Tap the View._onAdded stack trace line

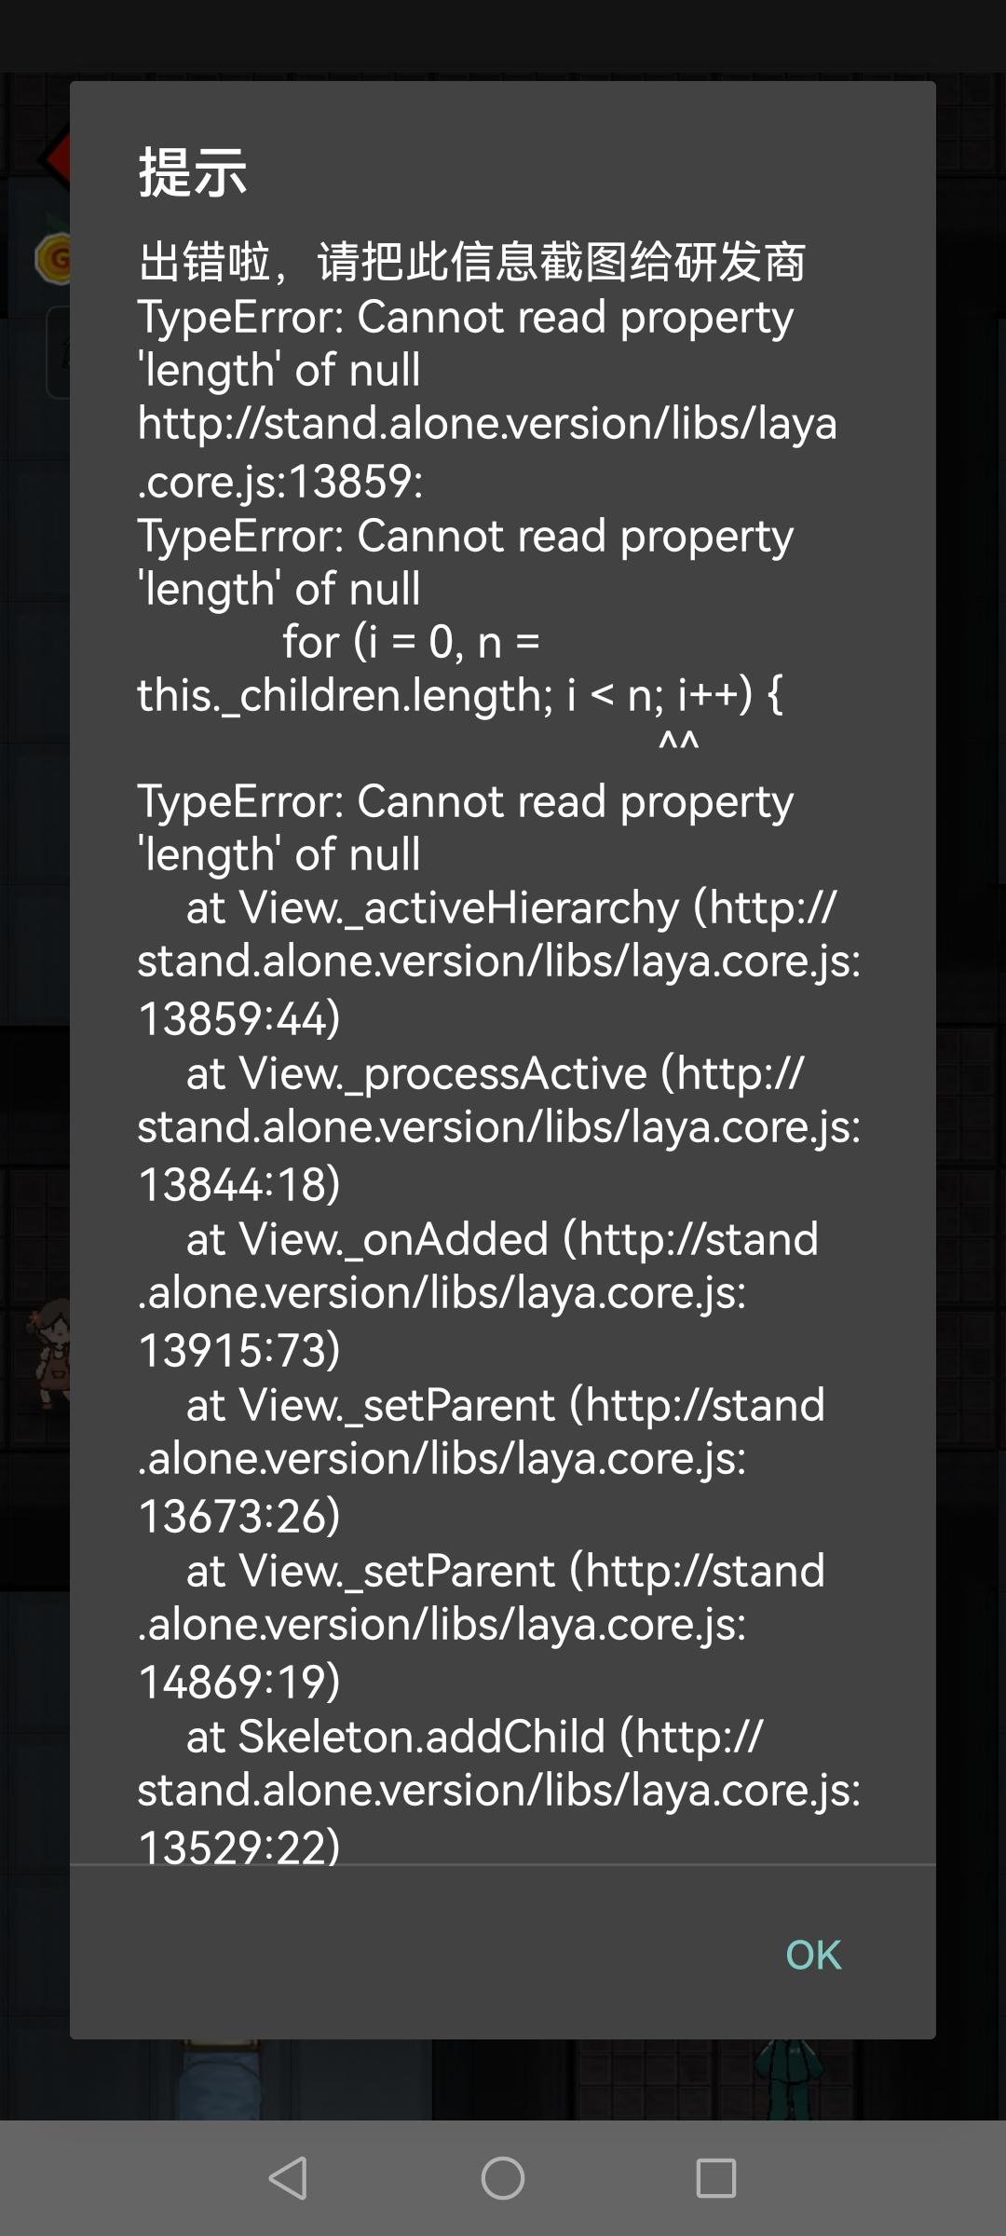(501, 1239)
